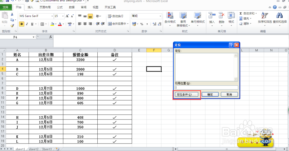Viewport: 289px width, 151px height.
Task: Click 确定 button in 定位 dialog
Action: pyautogui.click(x=210, y=94)
